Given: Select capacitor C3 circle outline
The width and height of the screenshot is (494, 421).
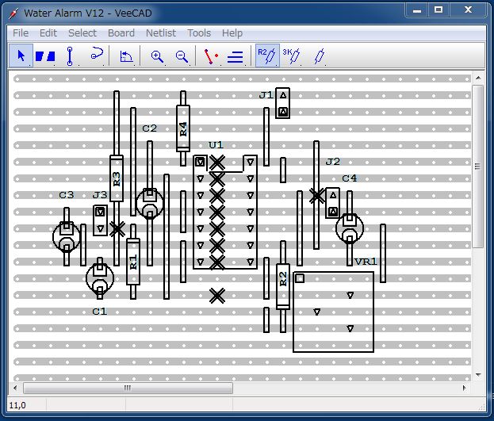Looking at the screenshot, I should click(67, 236).
